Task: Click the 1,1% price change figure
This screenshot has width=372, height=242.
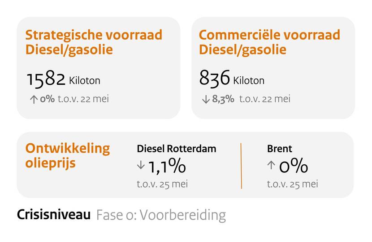Action: [x=166, y=167]
